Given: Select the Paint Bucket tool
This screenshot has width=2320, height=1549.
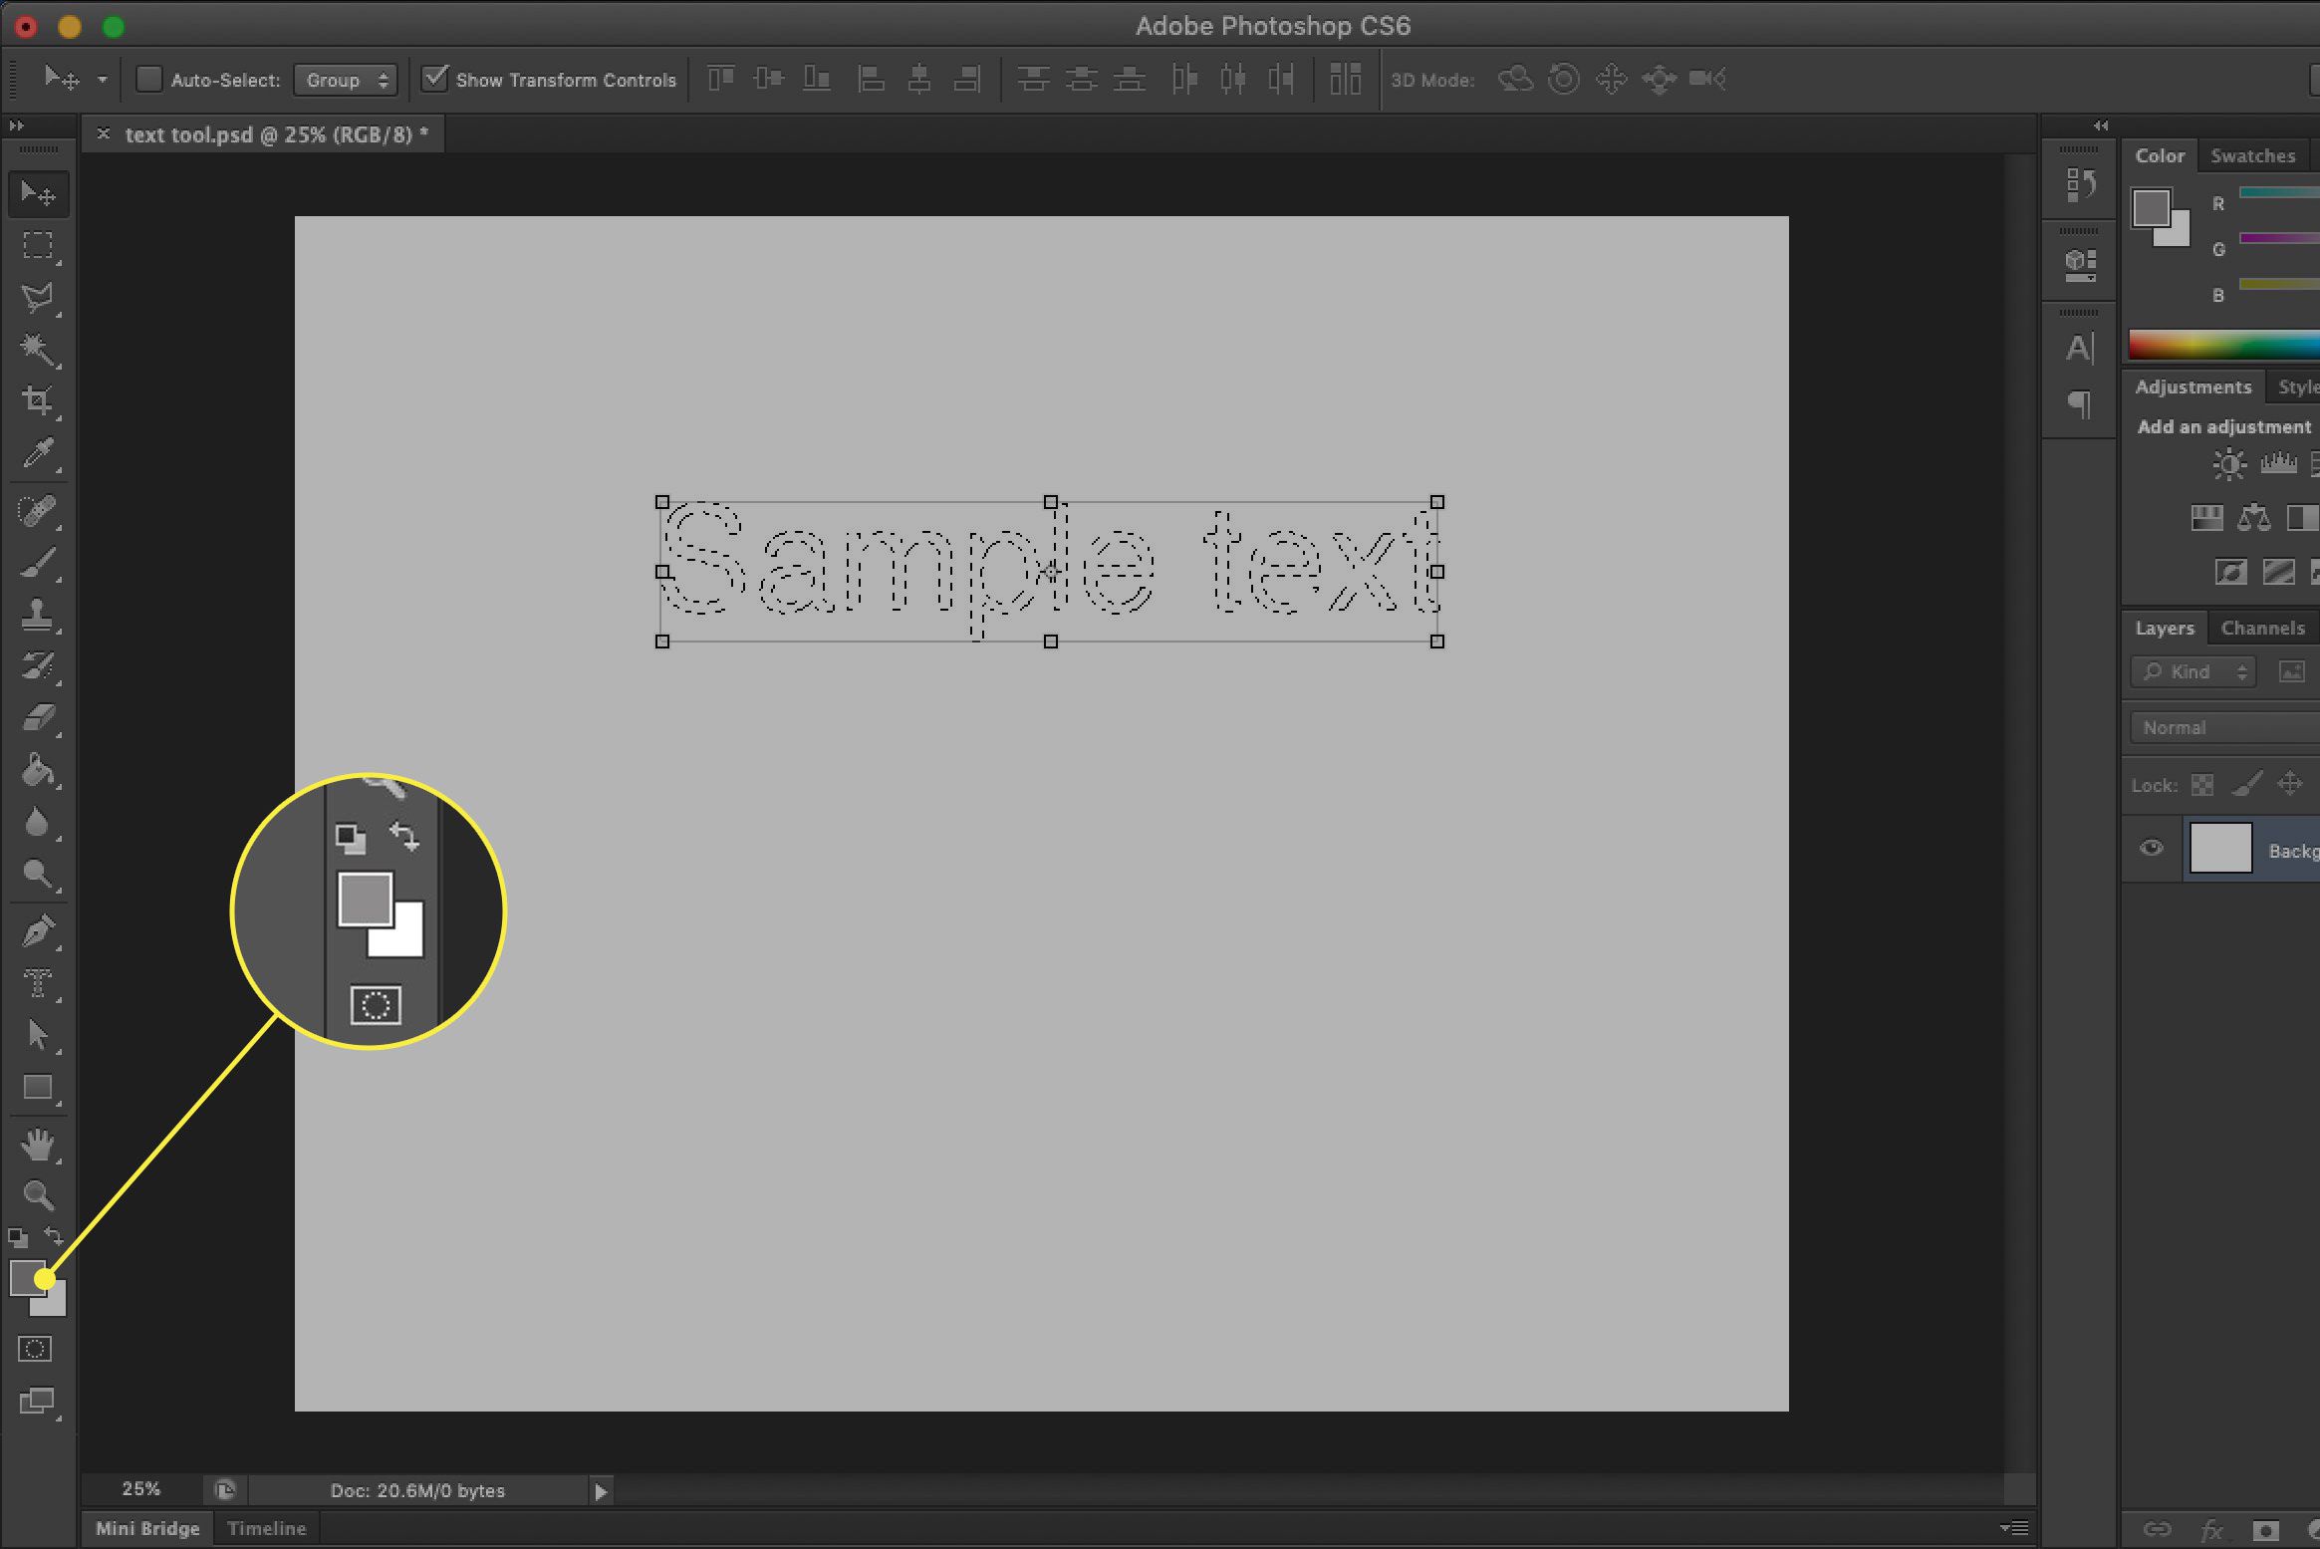Looking at the screenshot, I should coord(39,770).
